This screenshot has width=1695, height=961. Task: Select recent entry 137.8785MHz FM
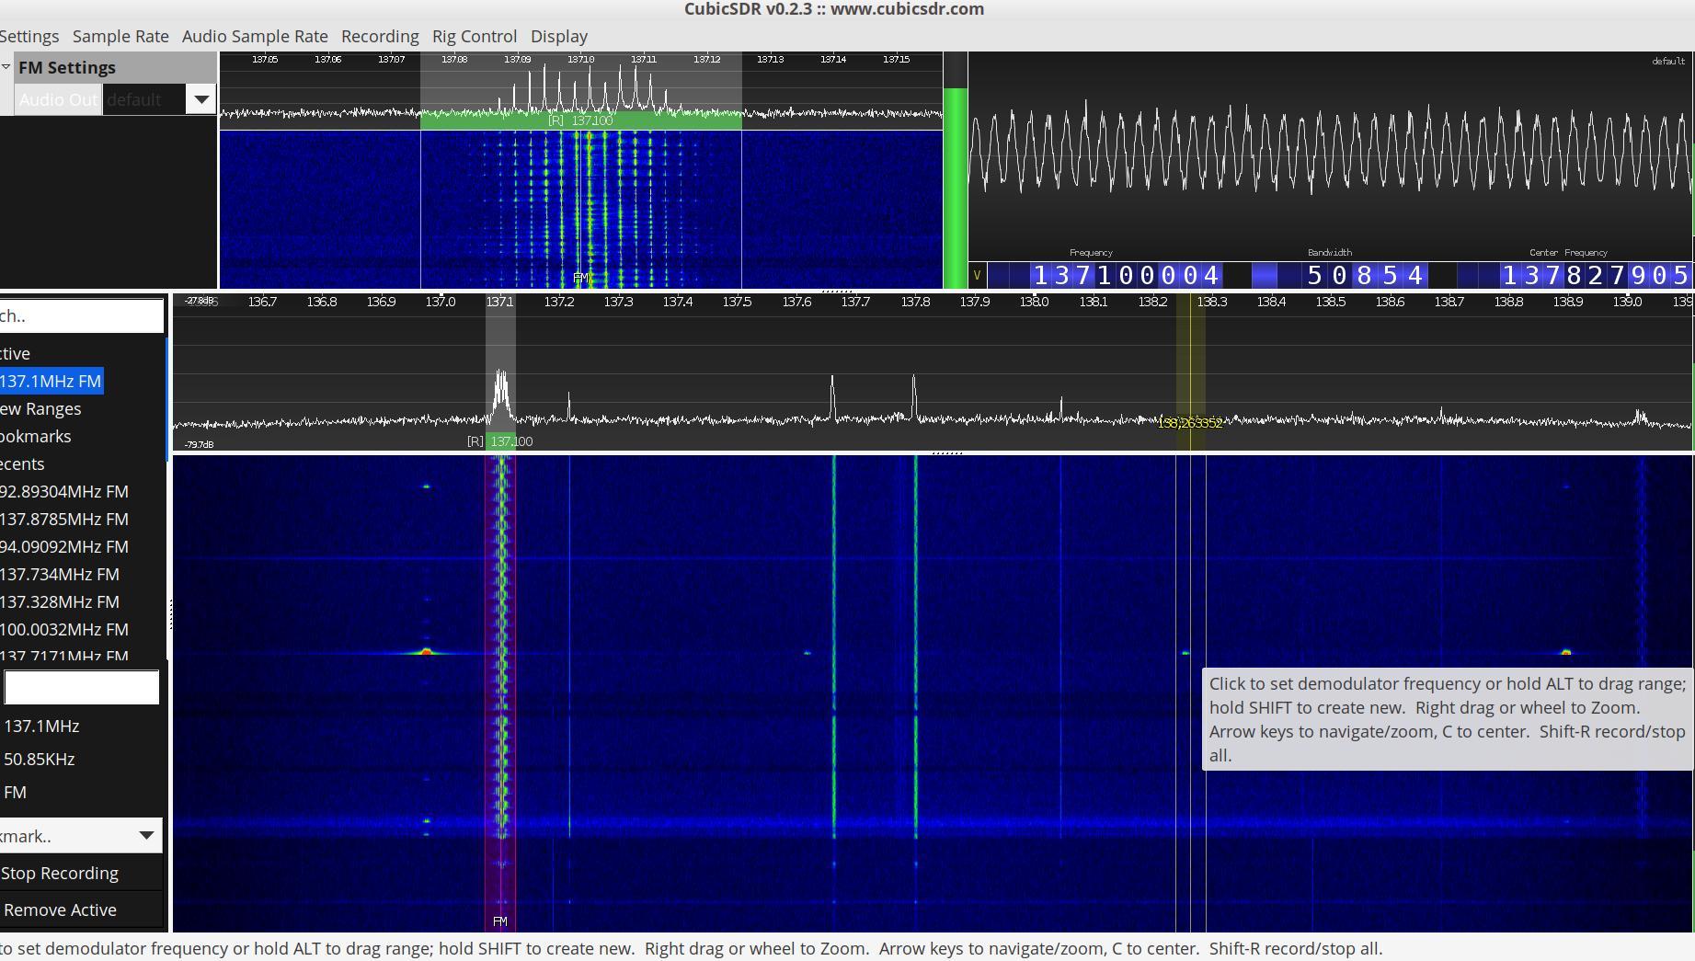pyautogui.click(x=64, y=519)
